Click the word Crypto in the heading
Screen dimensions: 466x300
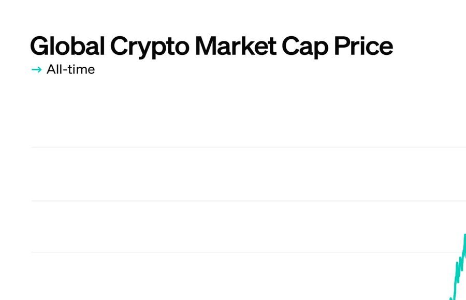click(150, 47)
